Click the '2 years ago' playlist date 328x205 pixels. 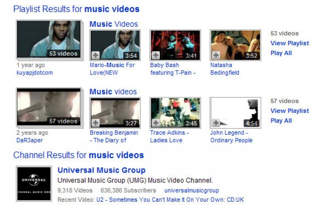coord(32,133)
